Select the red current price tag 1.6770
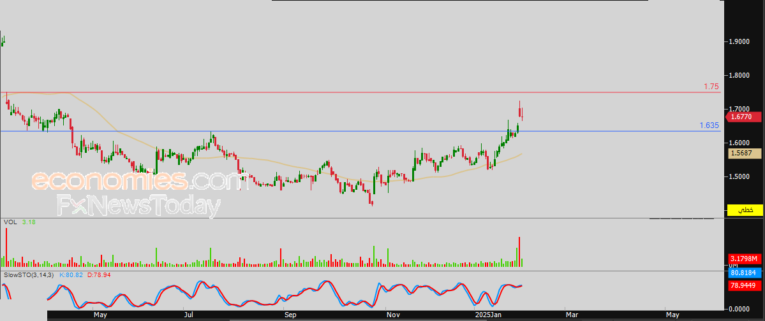765x321 pixels. [743, 117]
